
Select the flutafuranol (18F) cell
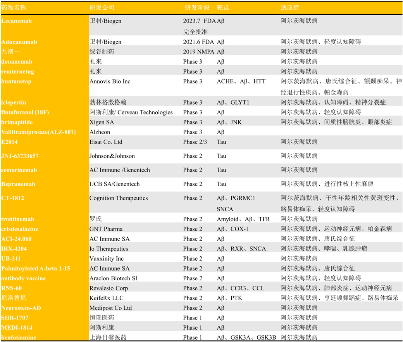pyautogui.click(x=25, y=112)
